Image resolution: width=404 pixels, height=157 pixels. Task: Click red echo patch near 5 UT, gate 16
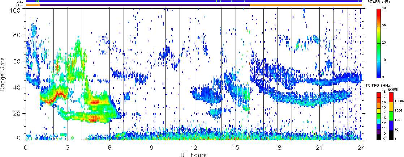tap(93, 118)
